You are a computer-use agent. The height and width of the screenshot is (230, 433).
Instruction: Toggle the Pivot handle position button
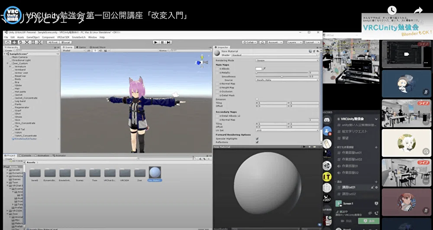53,42
